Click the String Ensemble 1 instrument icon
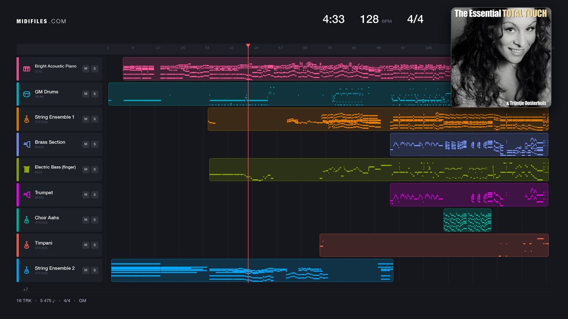The image size is (568, 319). (x=27, y=119)
